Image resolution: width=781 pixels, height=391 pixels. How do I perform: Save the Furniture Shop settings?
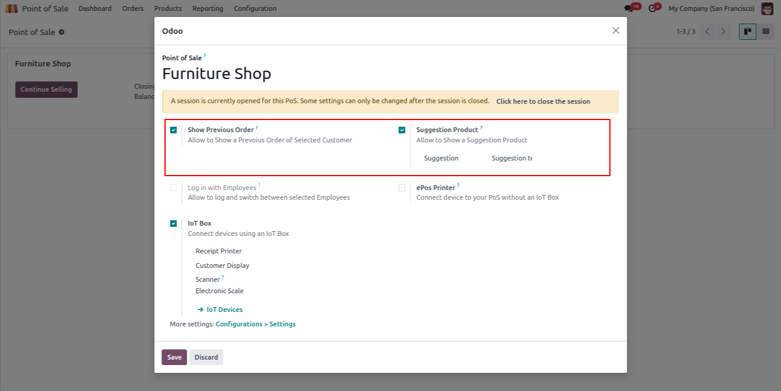(x=174, y=357)
